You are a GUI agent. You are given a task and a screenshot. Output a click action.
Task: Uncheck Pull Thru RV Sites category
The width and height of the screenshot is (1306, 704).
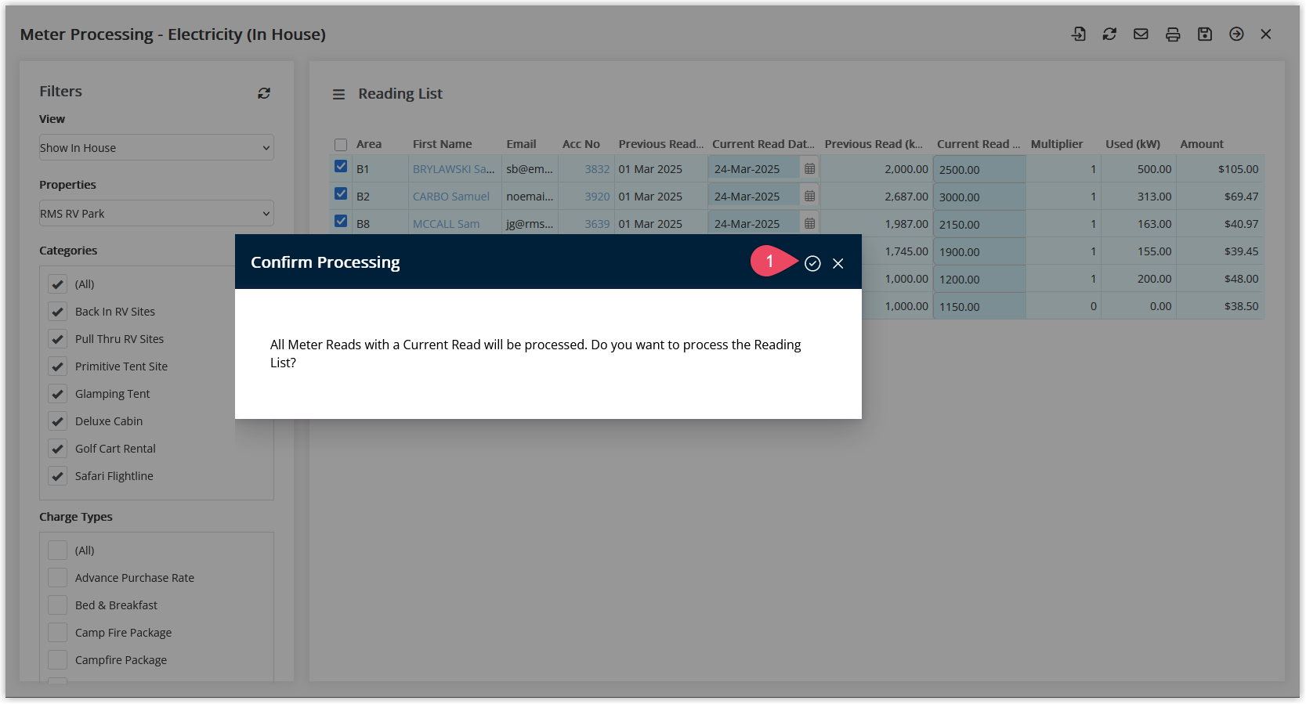pos(58,339)
